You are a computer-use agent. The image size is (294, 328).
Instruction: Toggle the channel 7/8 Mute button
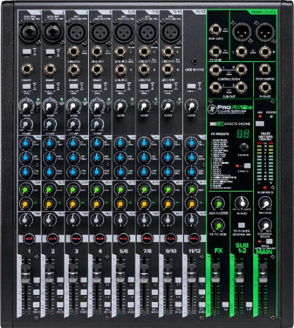coord(147,238)
